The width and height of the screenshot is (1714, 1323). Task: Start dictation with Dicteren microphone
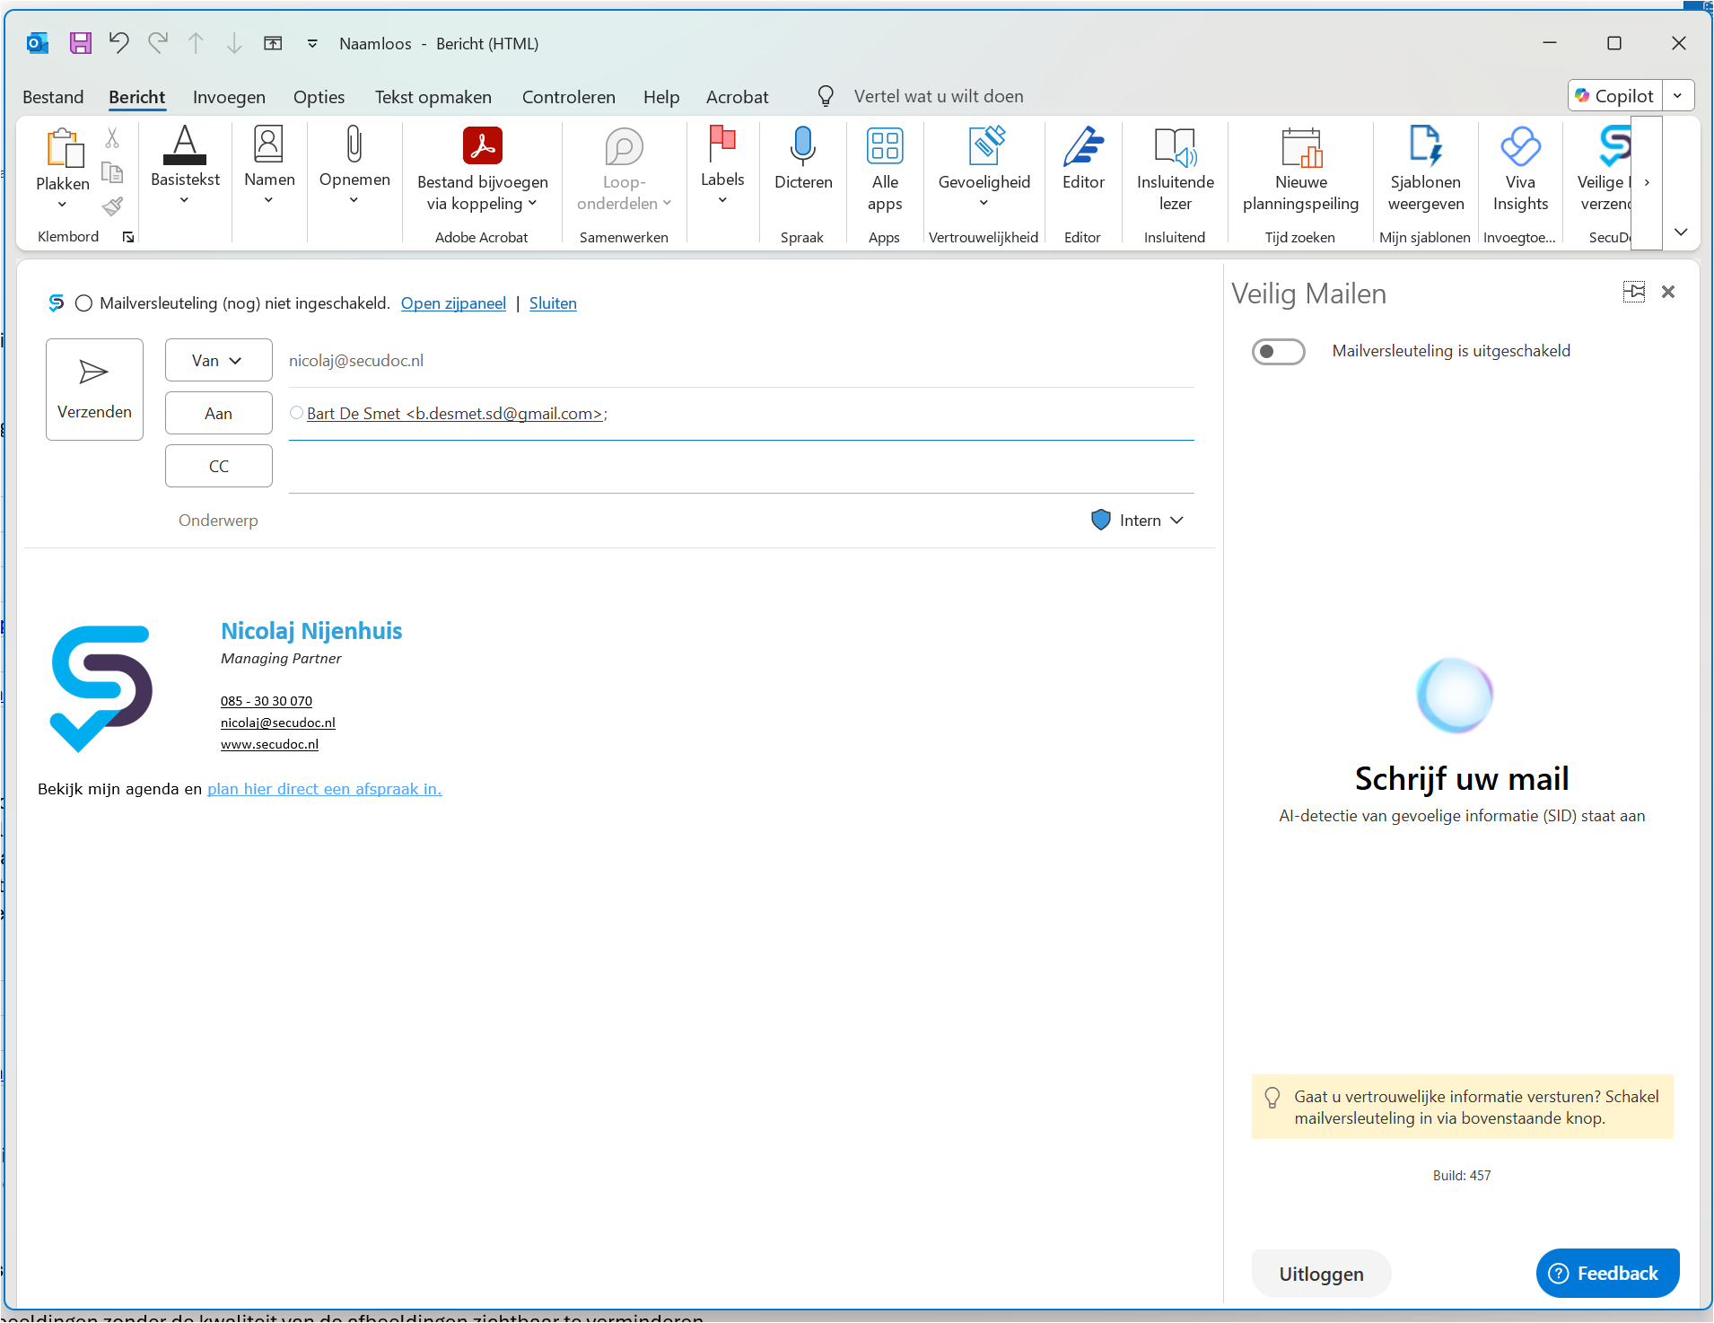803,159
